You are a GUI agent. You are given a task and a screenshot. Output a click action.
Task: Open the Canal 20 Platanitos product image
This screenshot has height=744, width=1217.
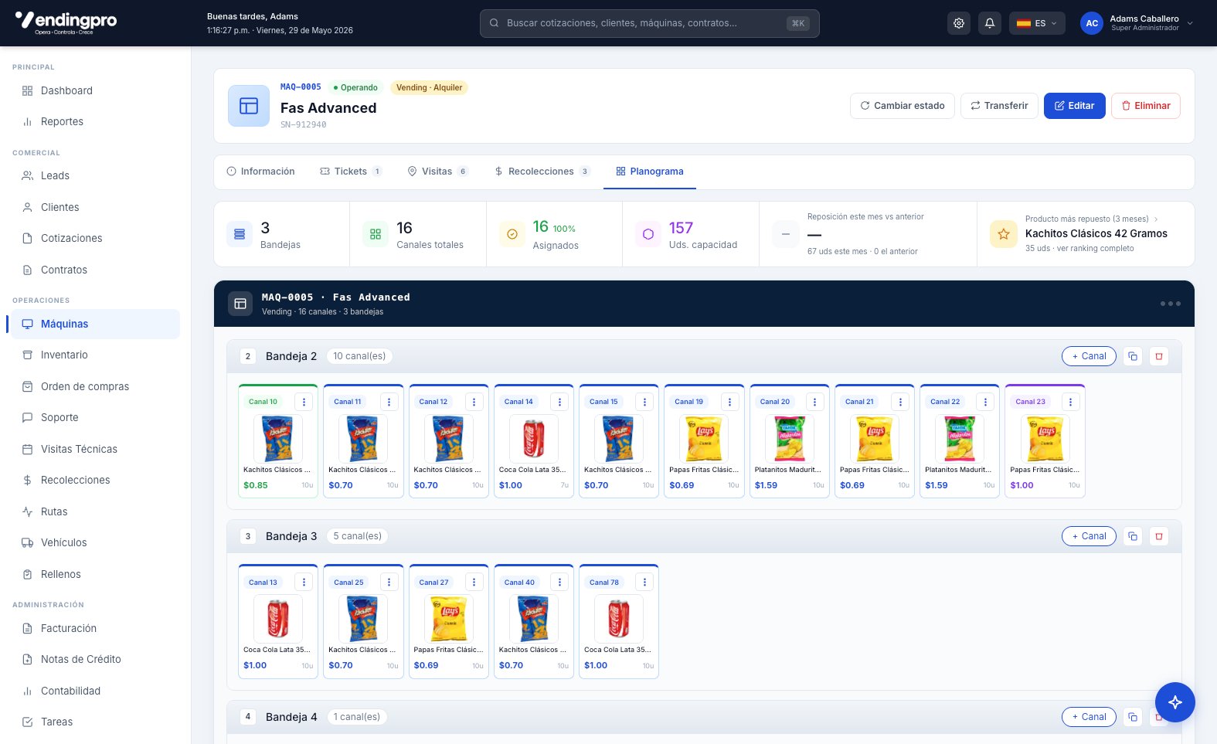point(790,438)
